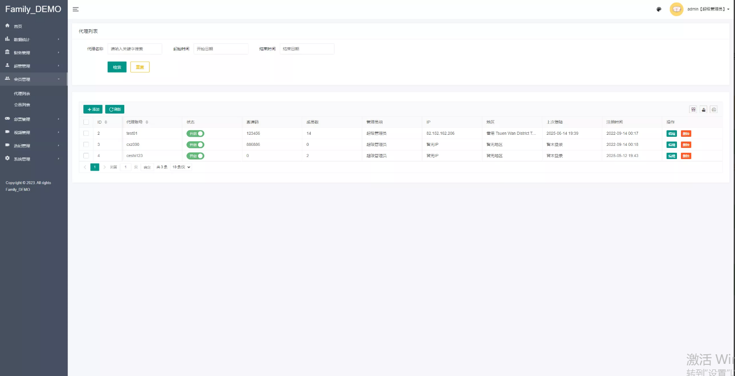Screen dimensions: 735x376
Task: Click the sort arrows beside ID column
Action: (106, 122)
